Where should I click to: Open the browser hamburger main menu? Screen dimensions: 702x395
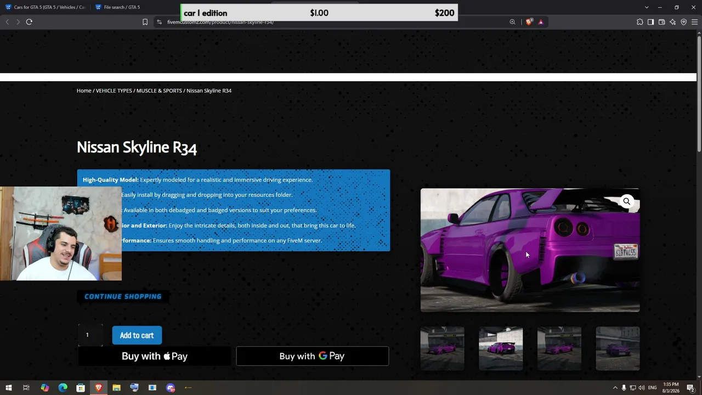coord(694,22)
